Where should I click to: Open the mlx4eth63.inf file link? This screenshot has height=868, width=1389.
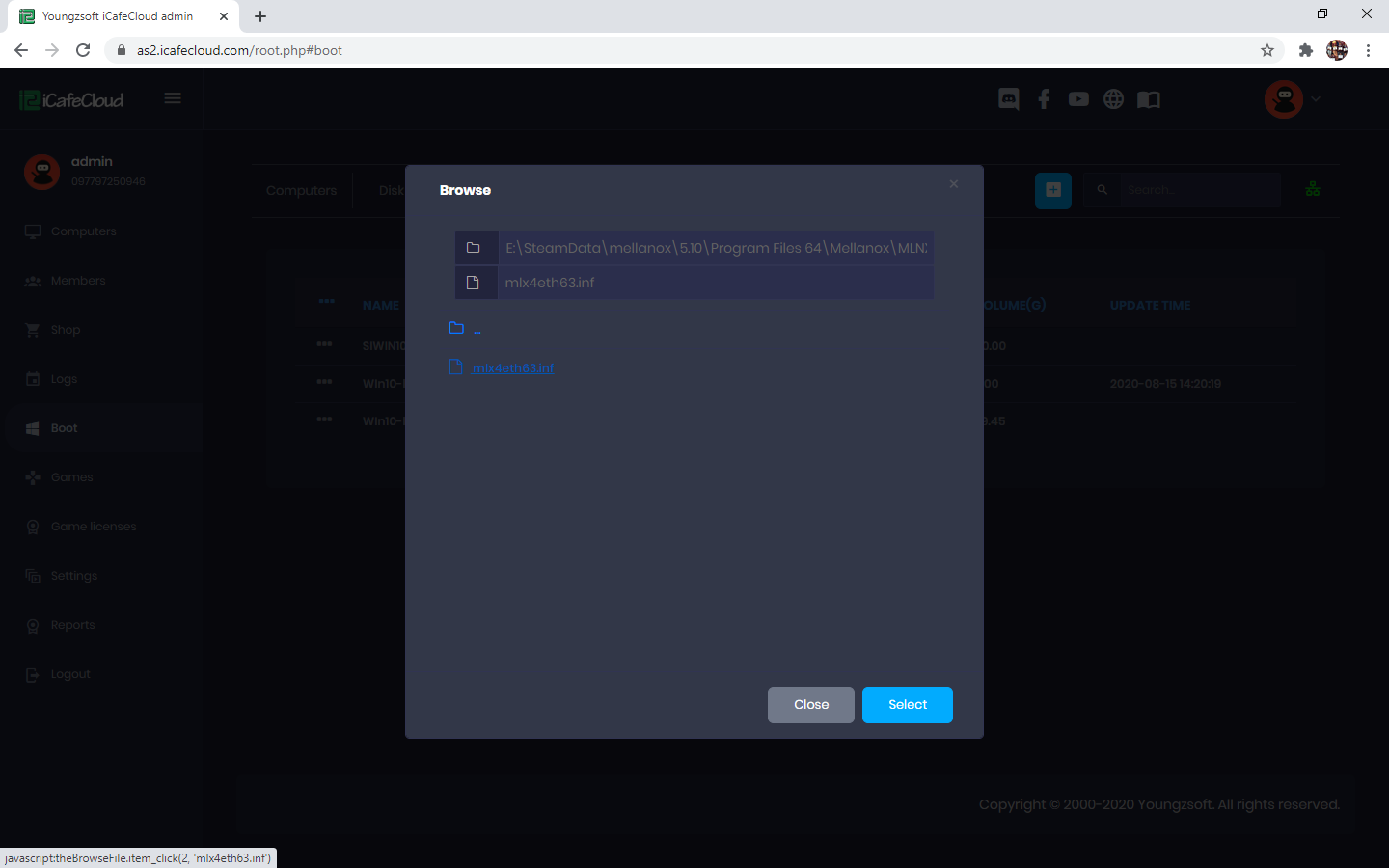click(513, 367)
